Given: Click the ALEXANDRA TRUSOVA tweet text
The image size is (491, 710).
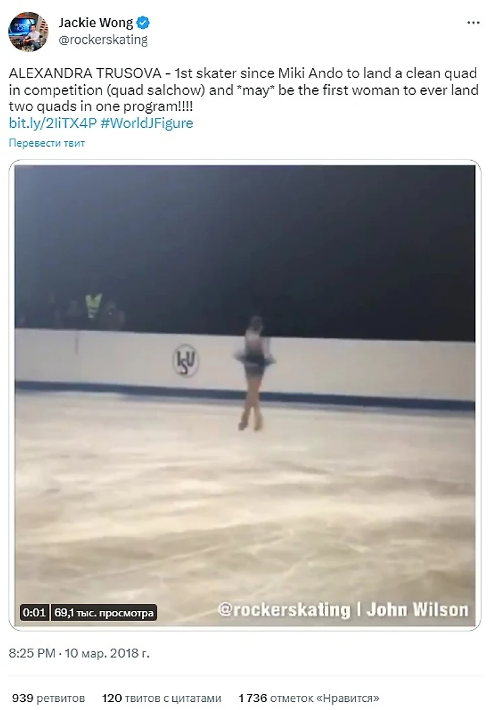Looking at the screenshot, I should tap(243, 90).
